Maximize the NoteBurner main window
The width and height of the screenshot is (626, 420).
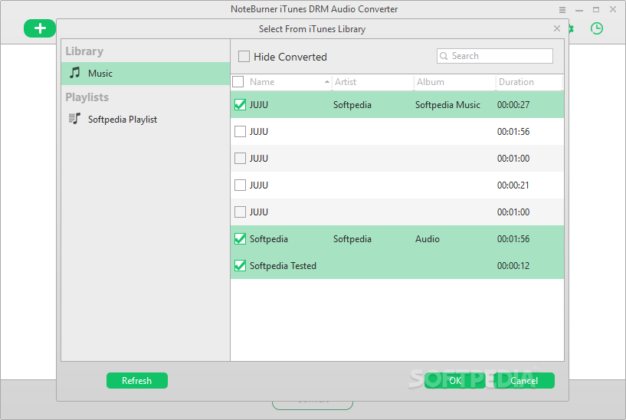pyautogui.click(x=596, y=10)
